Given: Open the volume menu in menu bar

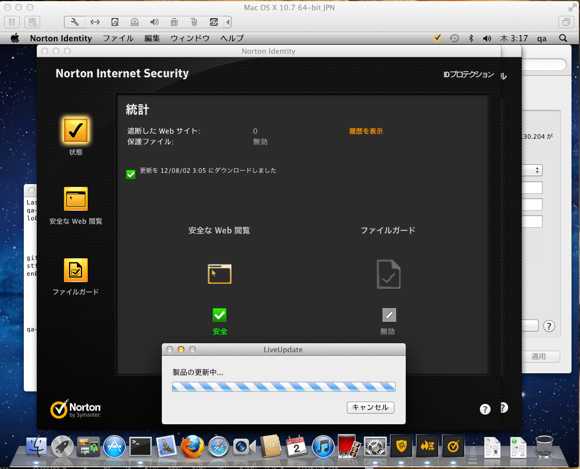Looking at the screenshot, I should click(x=487, y=39).
